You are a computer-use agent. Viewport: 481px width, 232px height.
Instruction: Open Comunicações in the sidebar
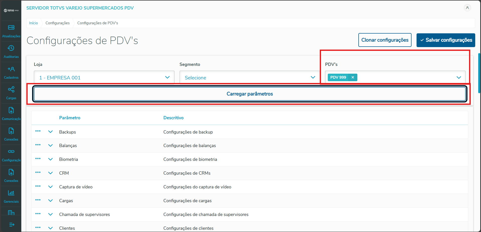(x=11, y=114)
